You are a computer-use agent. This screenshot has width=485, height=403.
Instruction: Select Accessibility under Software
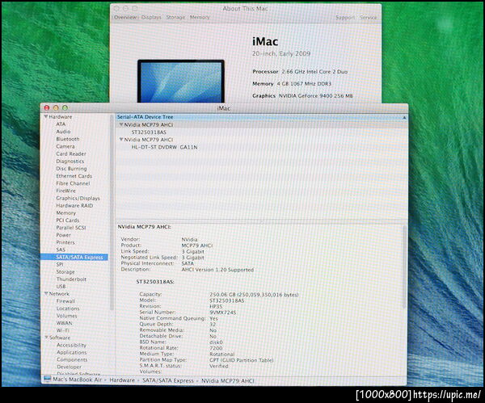tap(71, 345)
